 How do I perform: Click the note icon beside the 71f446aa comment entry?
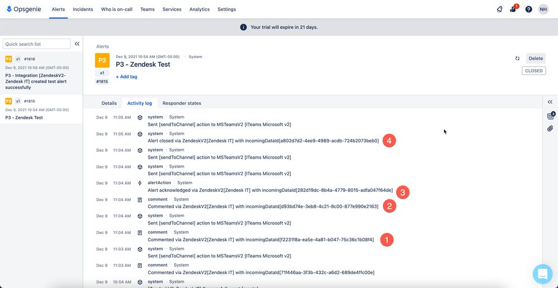[x=140, y=265]
